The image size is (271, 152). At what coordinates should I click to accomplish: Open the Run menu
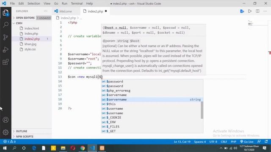point(64,3)
